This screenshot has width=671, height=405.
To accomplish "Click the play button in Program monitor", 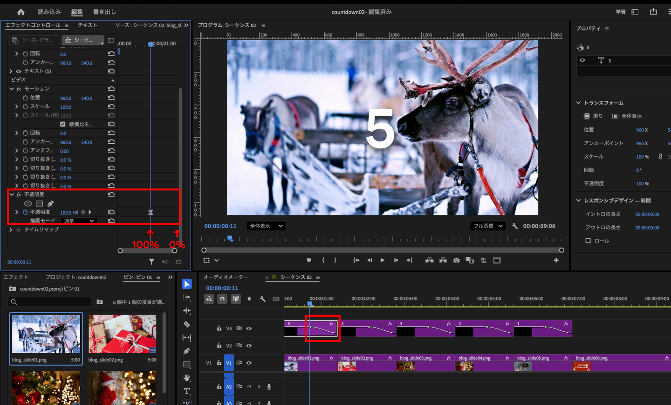I will (382, 260).
